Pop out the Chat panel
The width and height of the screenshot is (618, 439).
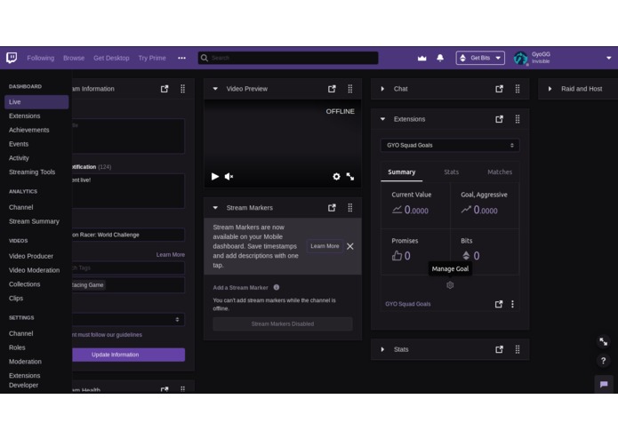click(x=499, y=89)
